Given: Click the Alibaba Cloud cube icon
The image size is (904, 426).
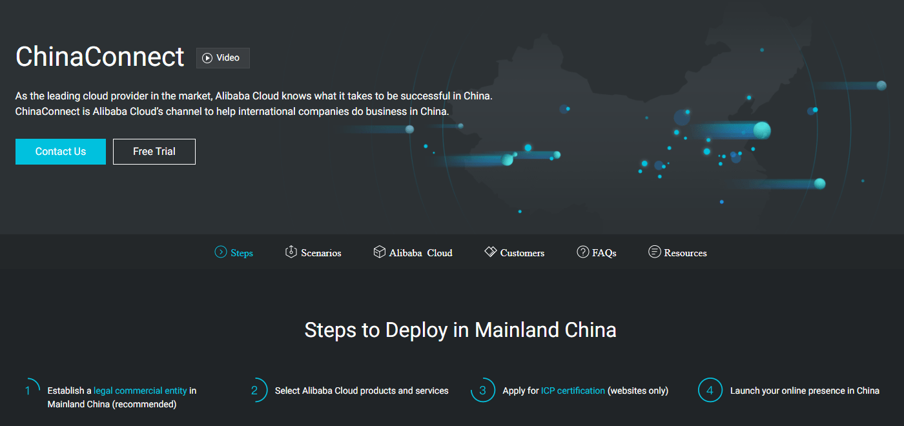Looking at the screenshot, I should (x=379, y=252).
